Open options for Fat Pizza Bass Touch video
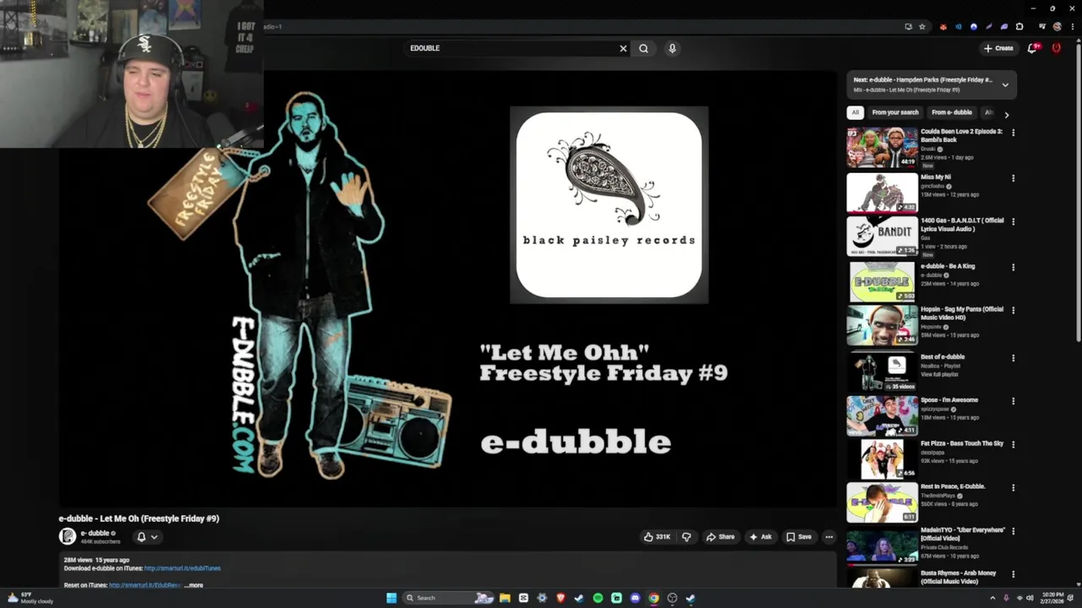This screenshot has width=1082, height=608. click(1013, 444)
